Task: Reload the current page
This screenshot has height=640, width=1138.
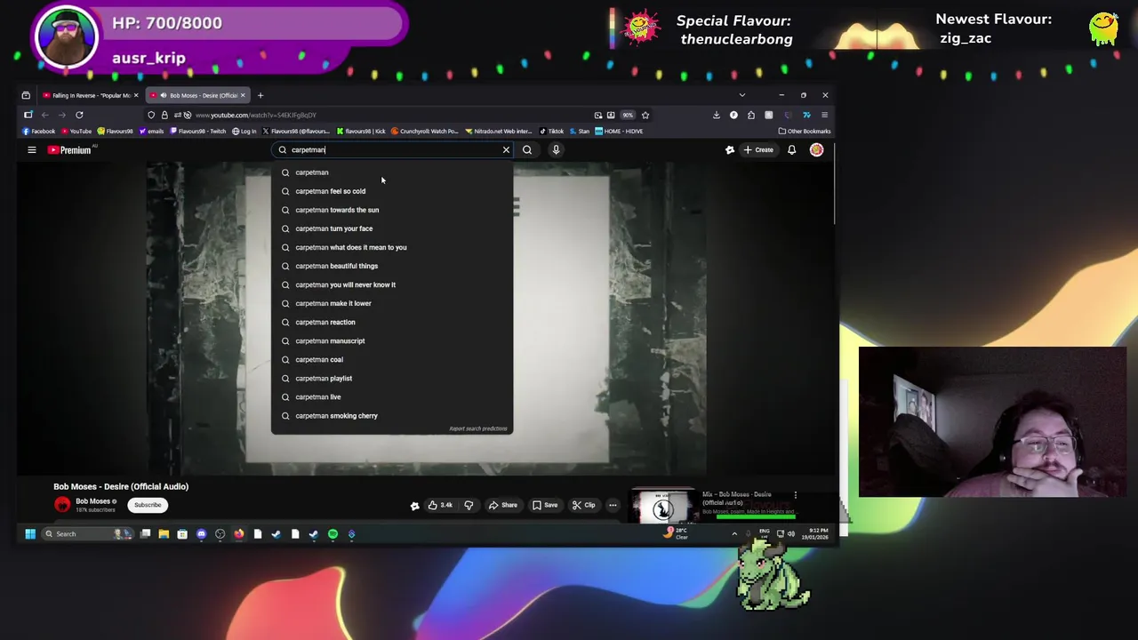Action: [79, 115]
